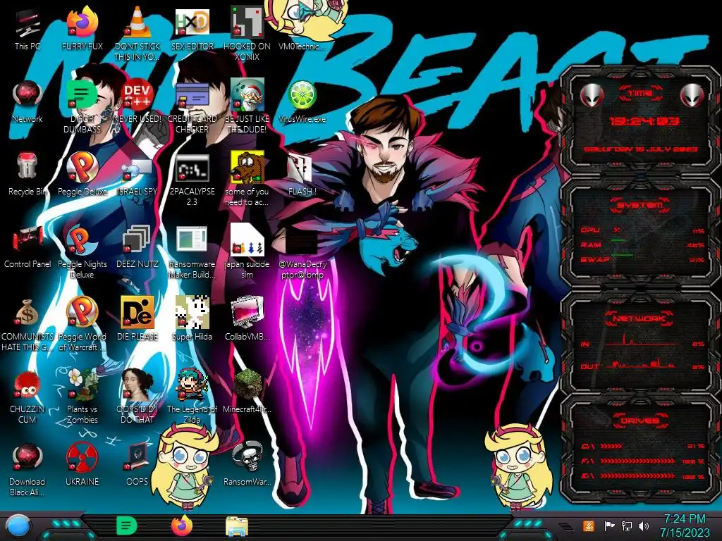Open File Explorer from the taskbar
The image size is (722, 541).
237,527
